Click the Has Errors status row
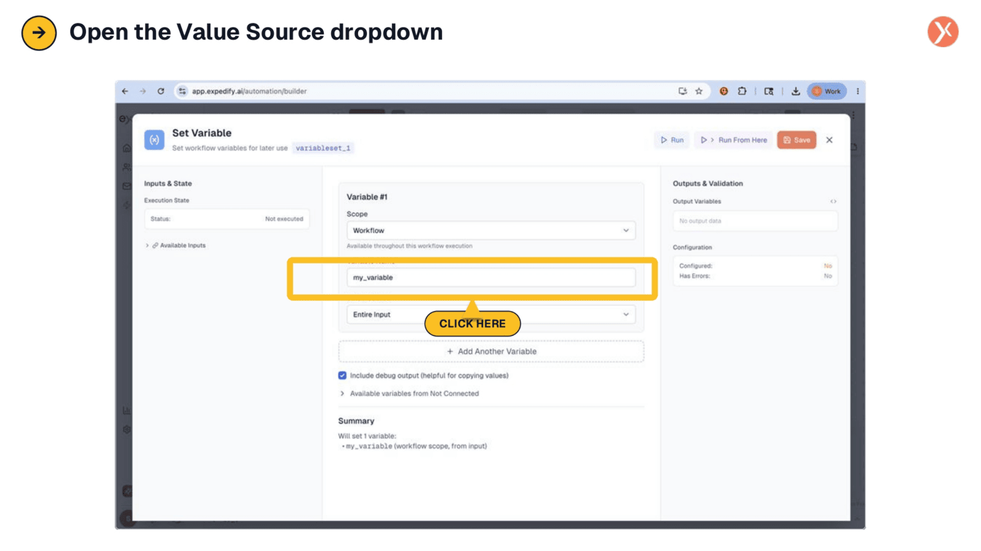Viewport: 981px width, 551px height. pos(755,276)
